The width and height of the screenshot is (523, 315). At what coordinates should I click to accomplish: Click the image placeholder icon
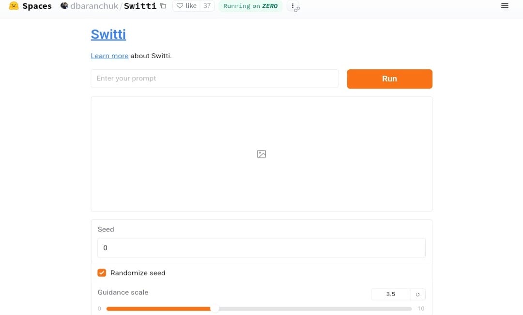pos(261,154)
